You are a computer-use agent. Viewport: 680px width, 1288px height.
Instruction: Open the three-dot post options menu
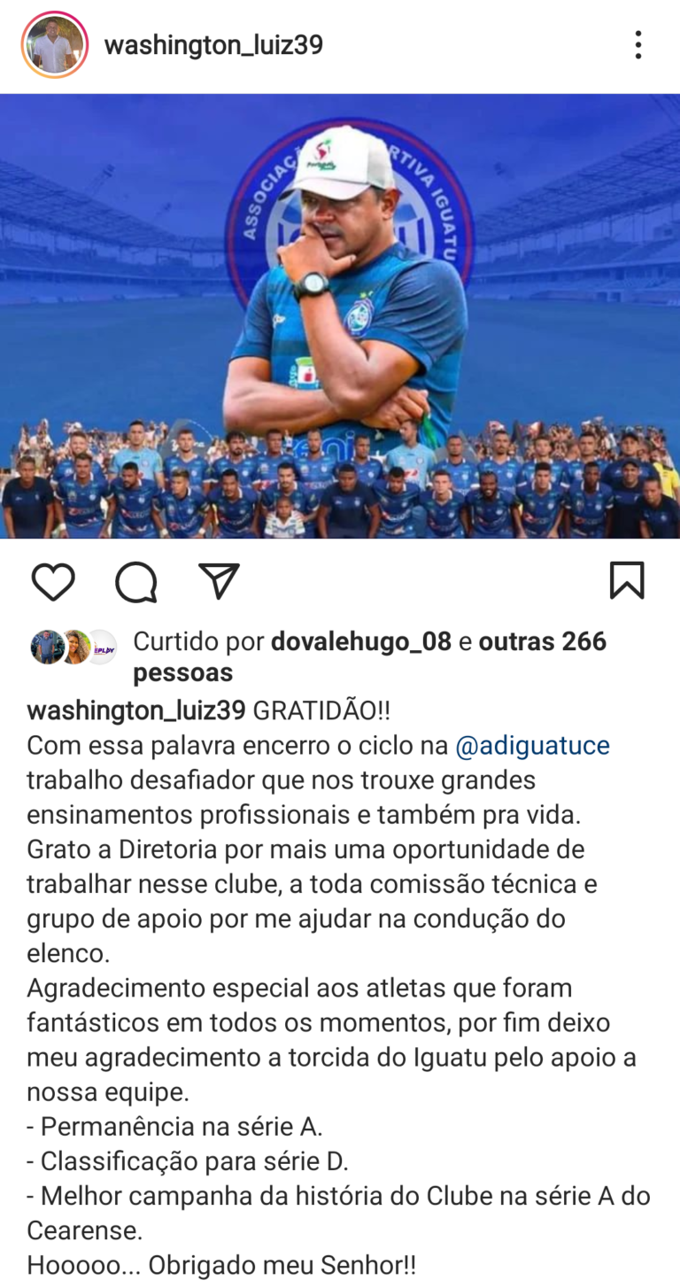coord(637,45)
